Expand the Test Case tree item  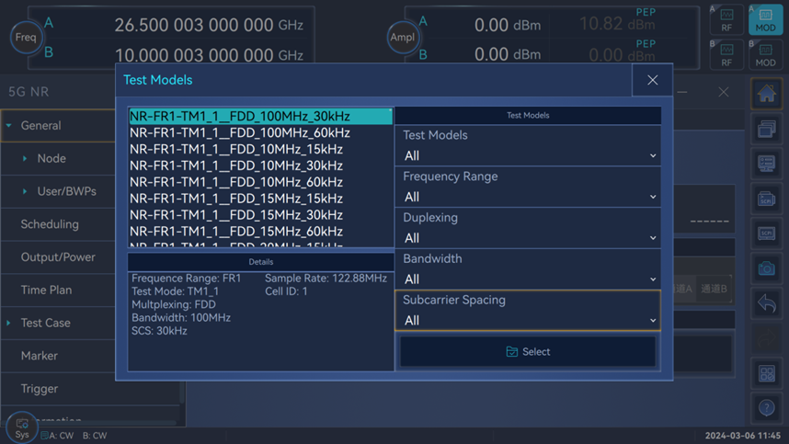tap(9, 323)
